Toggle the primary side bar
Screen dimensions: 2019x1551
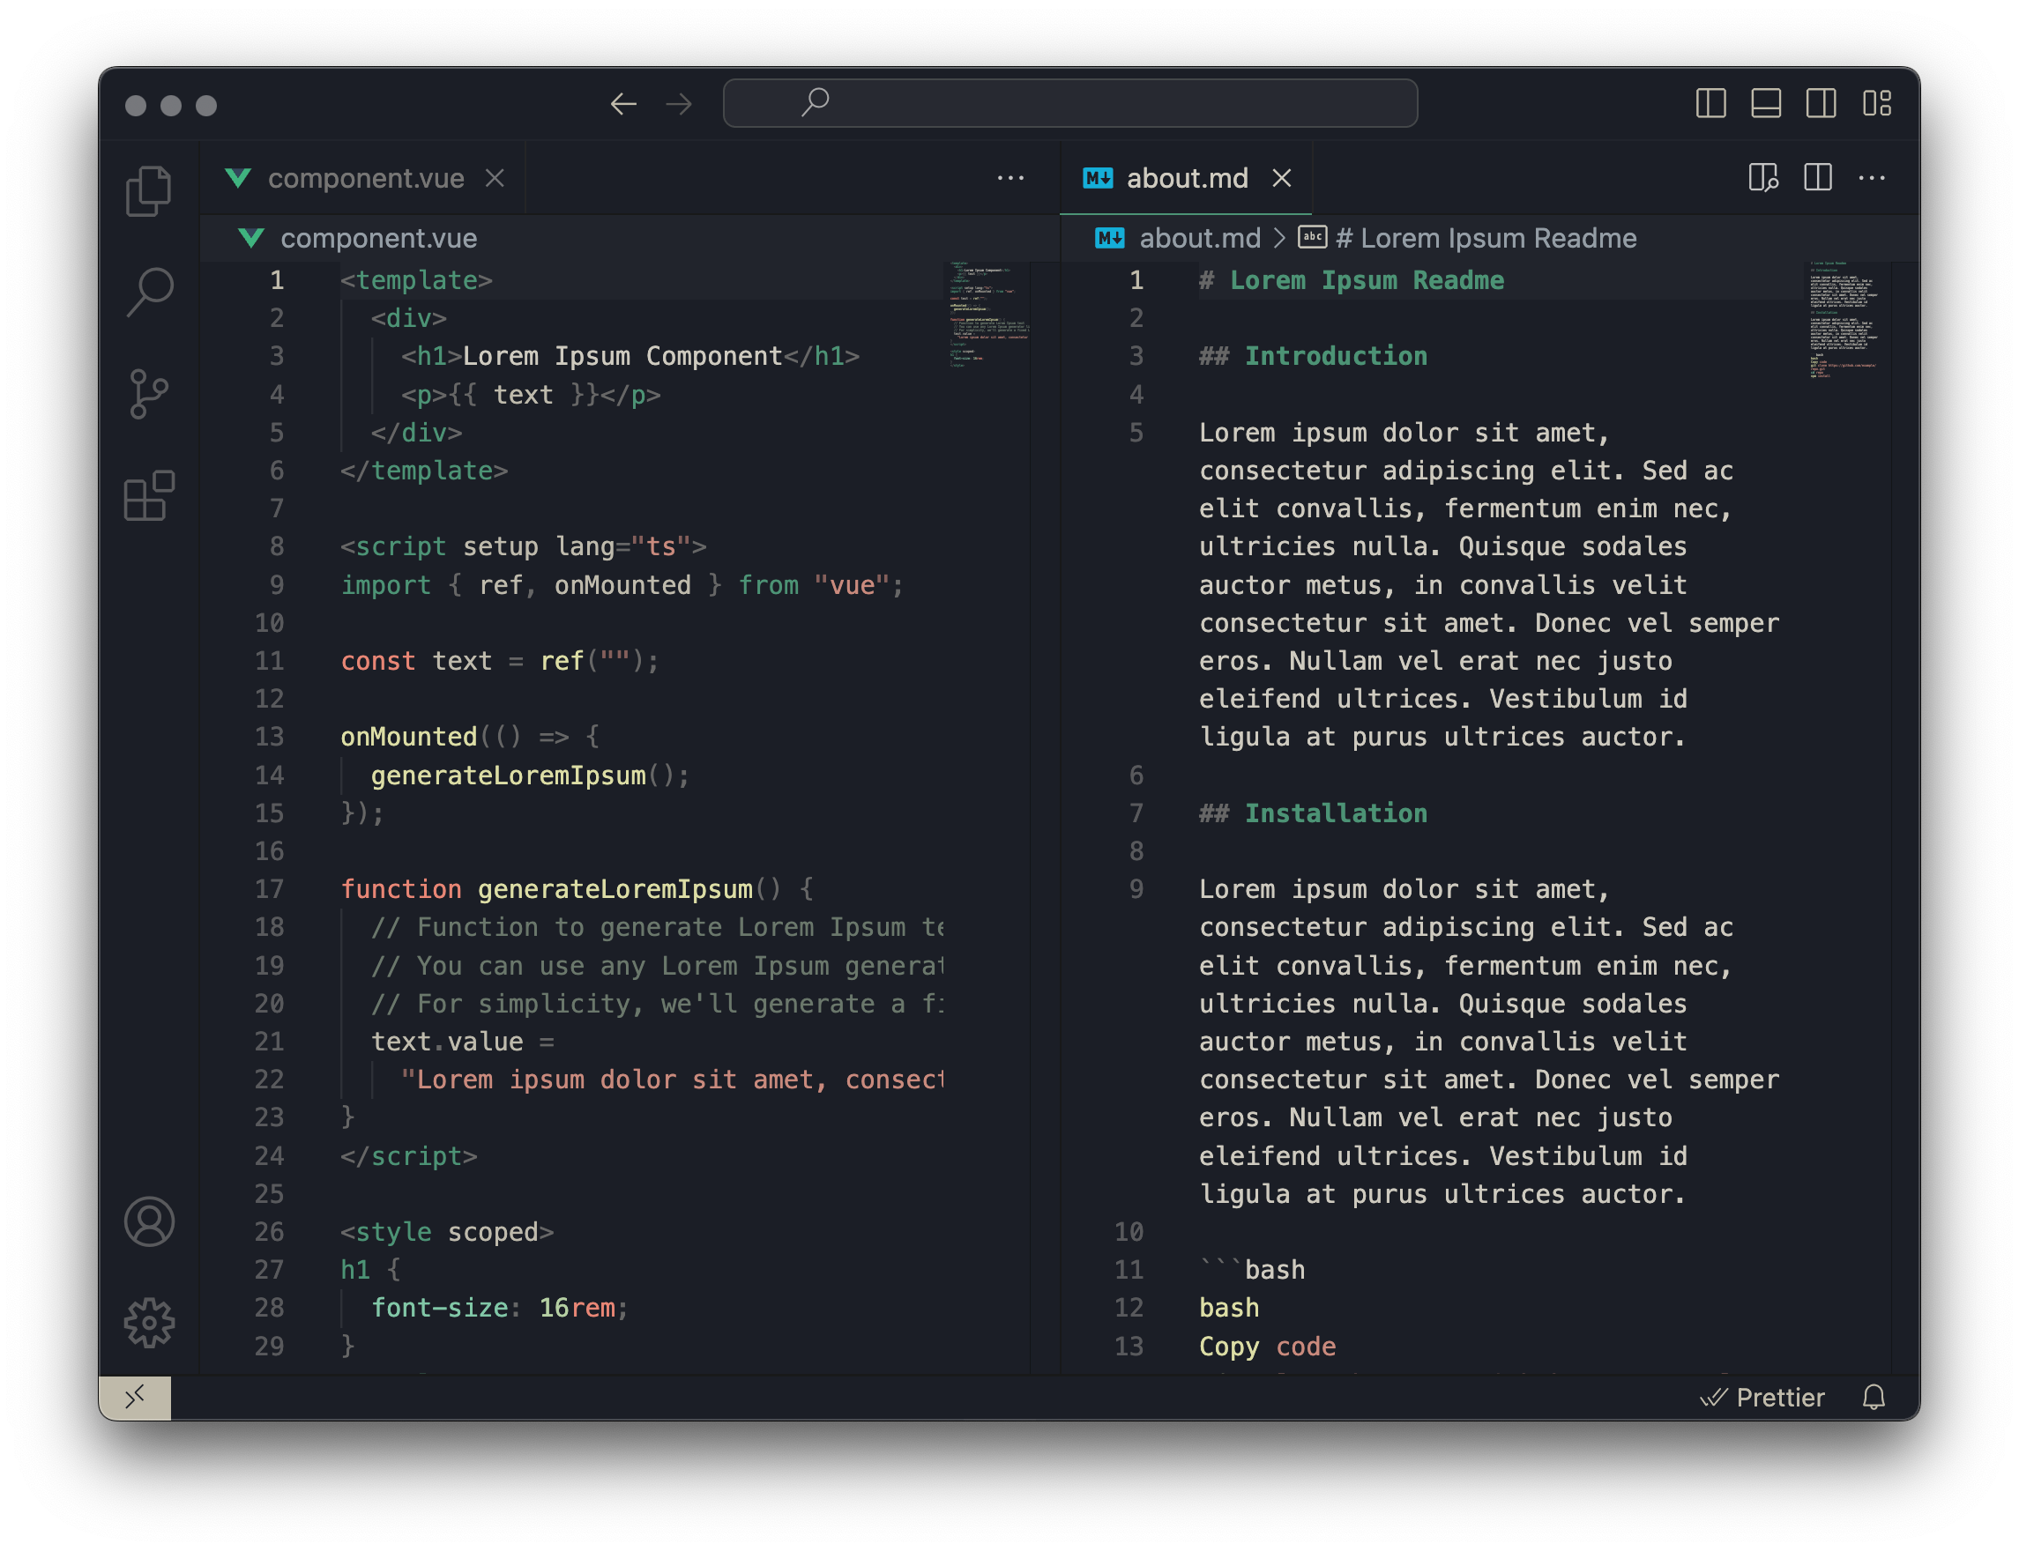coord(1710,103)
